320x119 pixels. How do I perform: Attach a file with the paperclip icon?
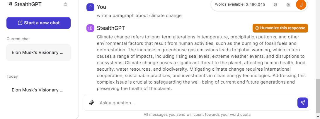pos(91,103)
